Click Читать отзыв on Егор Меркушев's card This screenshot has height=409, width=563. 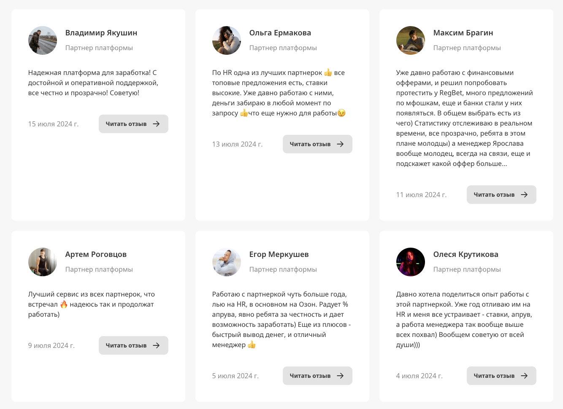(317, 376)
